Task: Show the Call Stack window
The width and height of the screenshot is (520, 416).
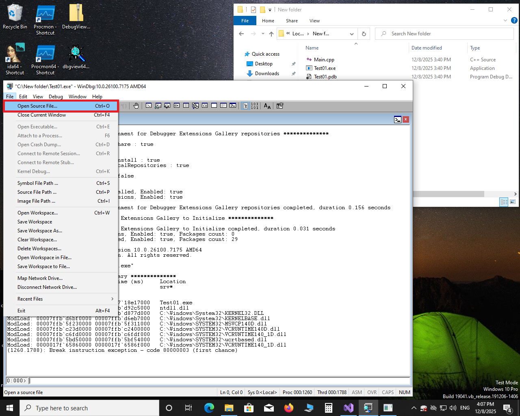Action: pyautogui.click(x=195, y=106)
